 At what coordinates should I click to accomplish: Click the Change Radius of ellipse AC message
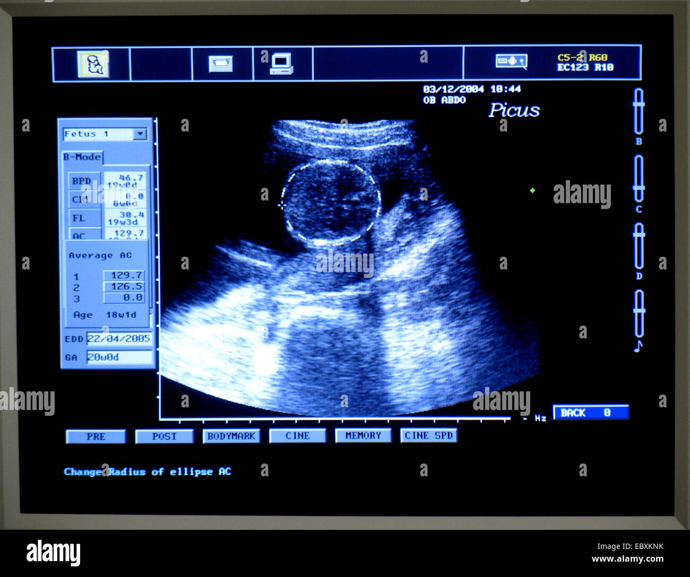(x=148, y=471)
